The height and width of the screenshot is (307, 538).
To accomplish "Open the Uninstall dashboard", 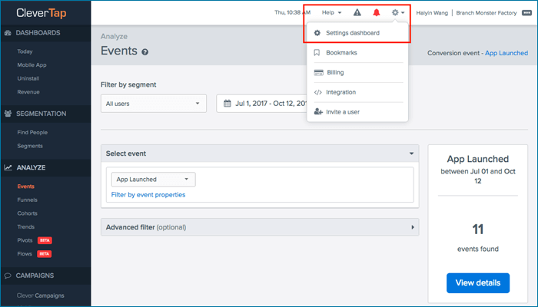I will (x=28, y=78).
